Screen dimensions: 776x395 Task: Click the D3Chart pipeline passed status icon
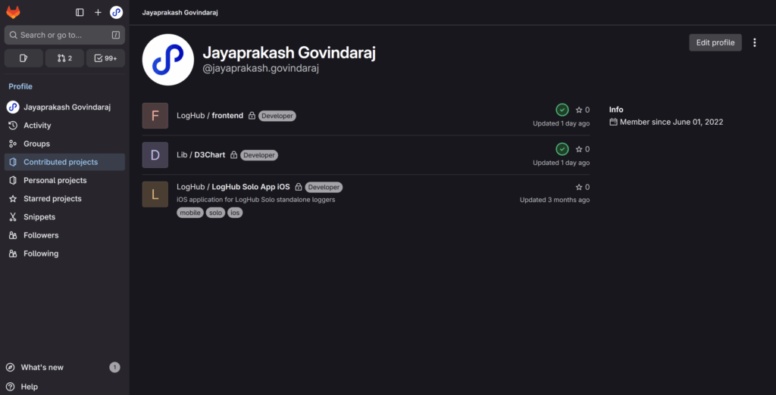coord(562,149)
